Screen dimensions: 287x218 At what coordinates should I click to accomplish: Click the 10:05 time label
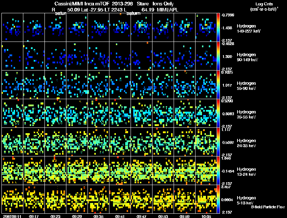[x=206, y=216]
